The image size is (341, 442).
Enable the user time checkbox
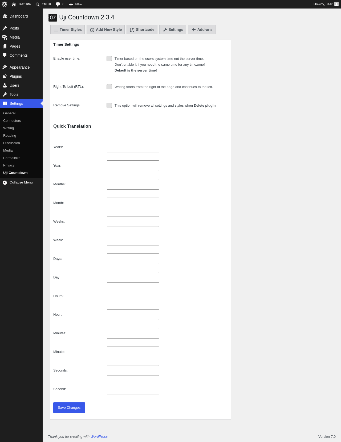point(109,59)
